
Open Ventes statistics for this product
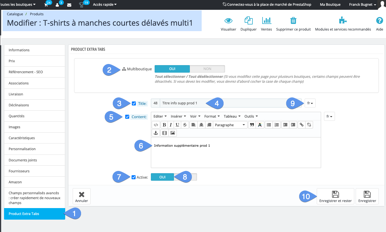[266, 24]
